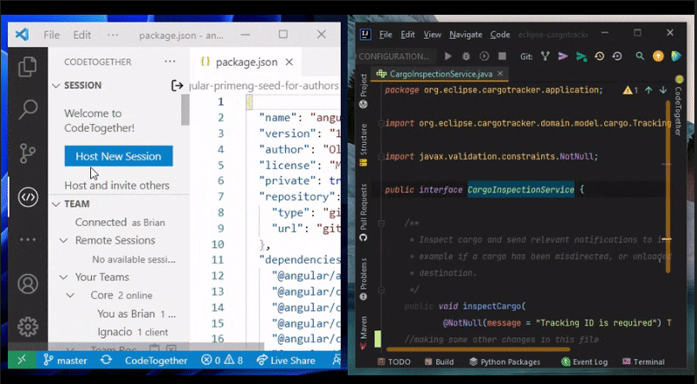Click the warning count indicator in editor
The width and height of the screenshot is (697, 384).
pos(630,90)
